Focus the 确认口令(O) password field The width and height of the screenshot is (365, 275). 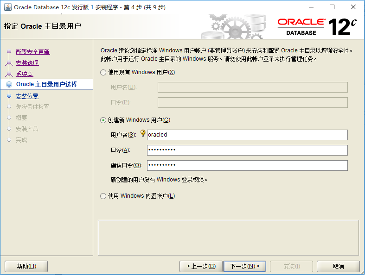pyautogui.click(x=247, y=166)
